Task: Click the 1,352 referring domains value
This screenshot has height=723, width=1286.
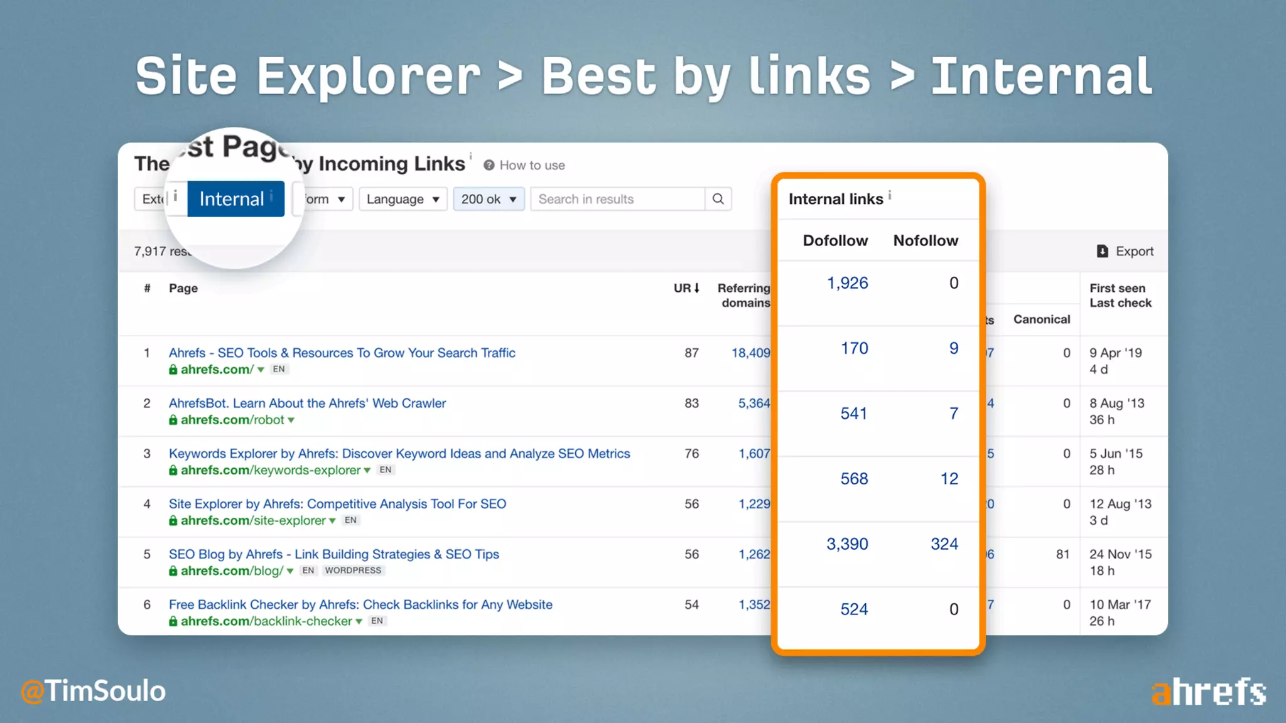Action: 754,604
